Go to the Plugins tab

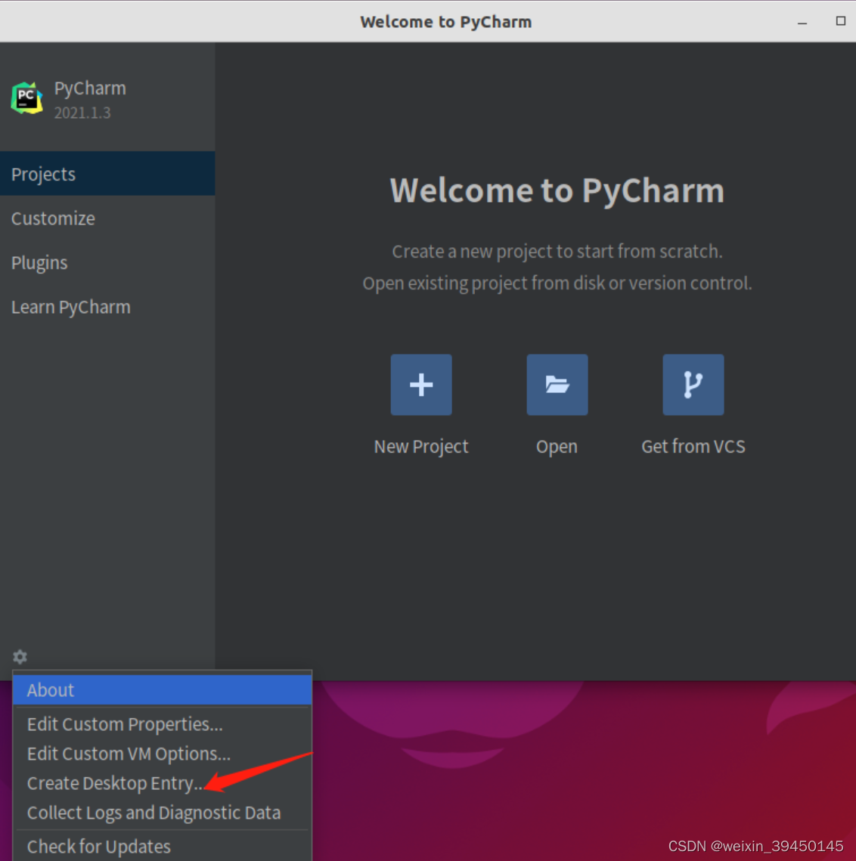coord(107,262)
